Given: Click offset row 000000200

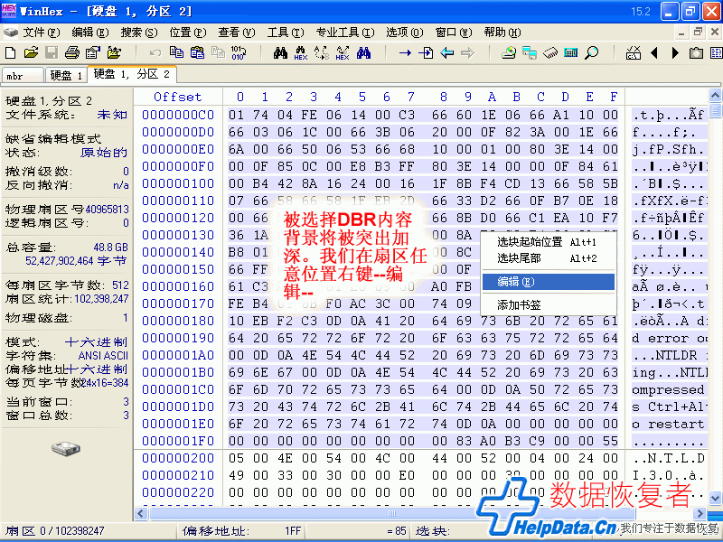Looking at the screenshot, I should click(x=178, y=458).
